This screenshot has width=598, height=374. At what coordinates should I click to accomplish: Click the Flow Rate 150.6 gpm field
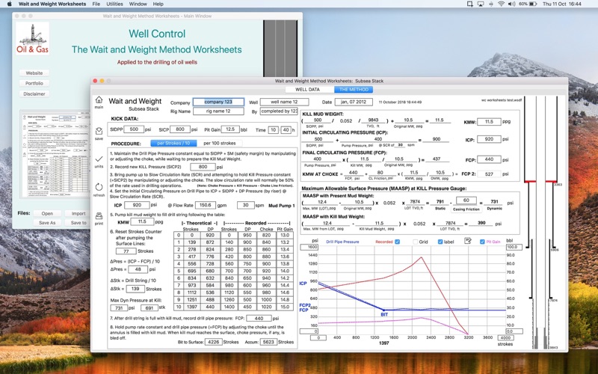[206, 205]
